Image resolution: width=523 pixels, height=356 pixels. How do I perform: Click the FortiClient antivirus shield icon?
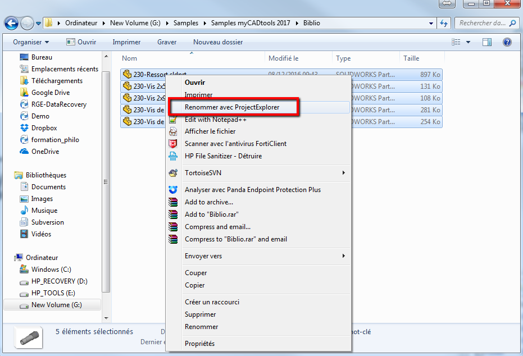[x=173, y=144]
